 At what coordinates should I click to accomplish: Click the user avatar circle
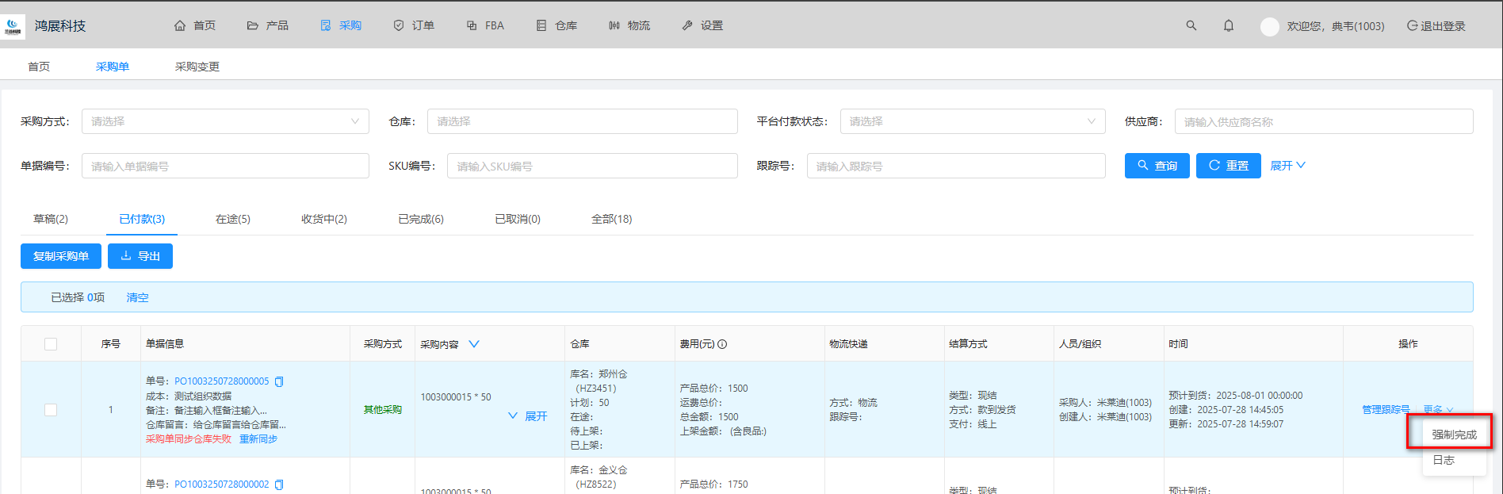[x=1269, y=26]
